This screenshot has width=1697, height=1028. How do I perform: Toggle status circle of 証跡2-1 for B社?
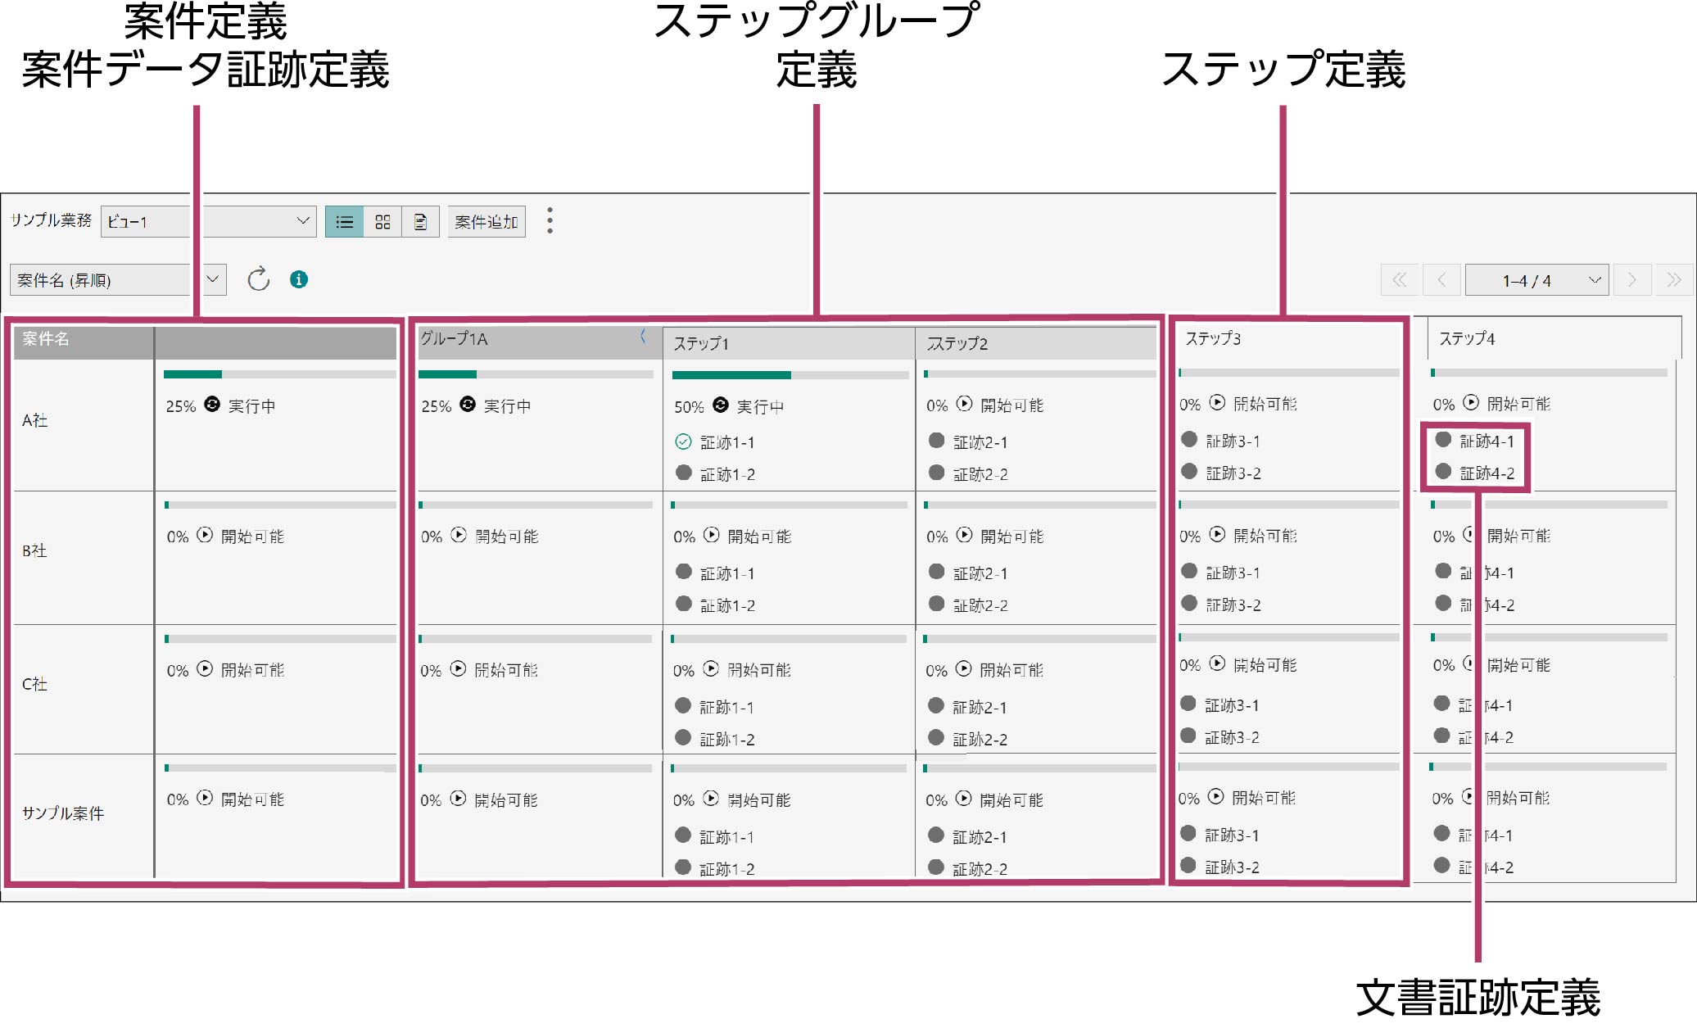(x=936, y=572)
